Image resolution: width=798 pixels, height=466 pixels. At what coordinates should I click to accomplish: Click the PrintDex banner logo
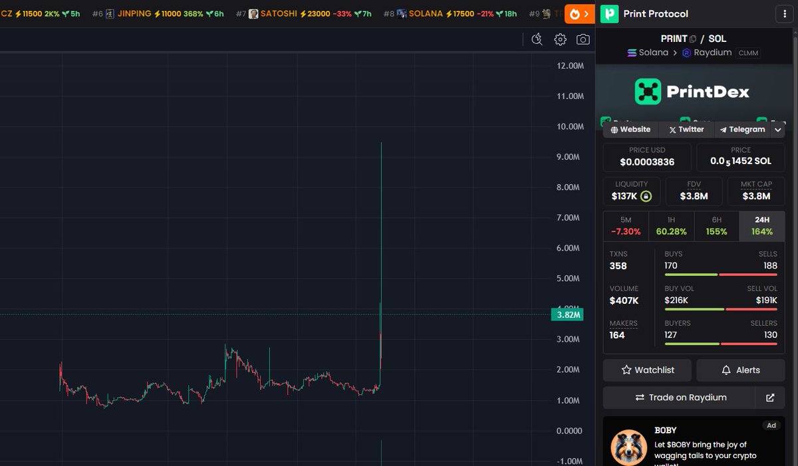648,92
